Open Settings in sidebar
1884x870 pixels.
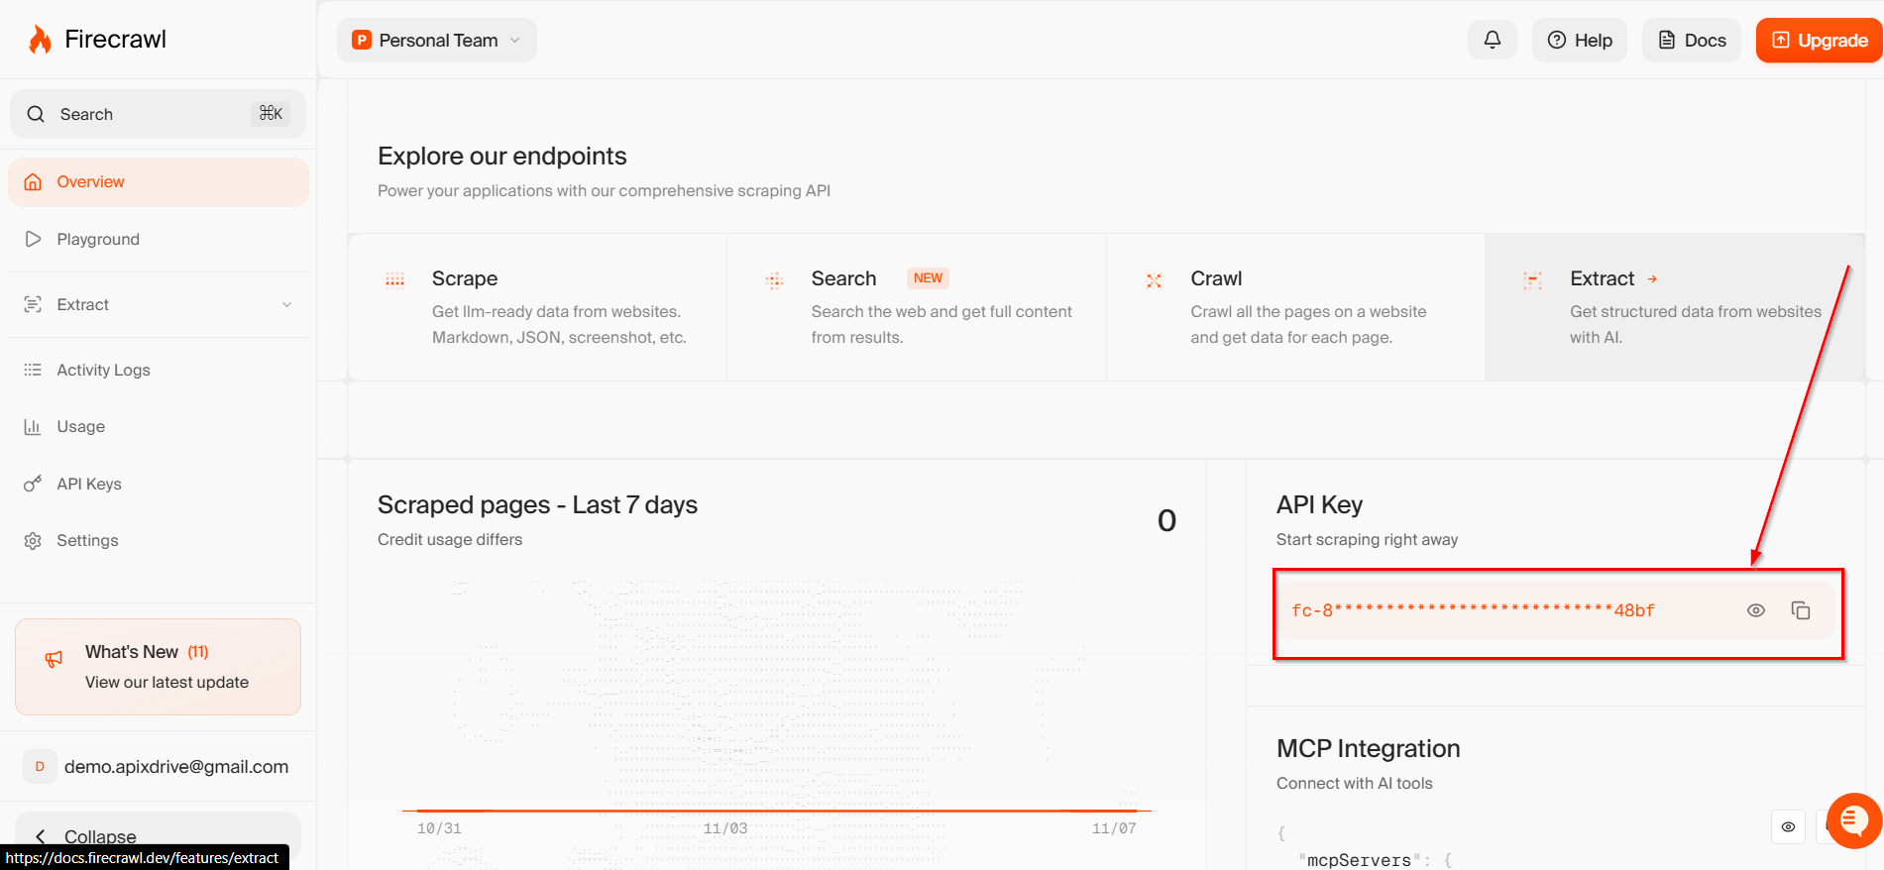(159, 540)
